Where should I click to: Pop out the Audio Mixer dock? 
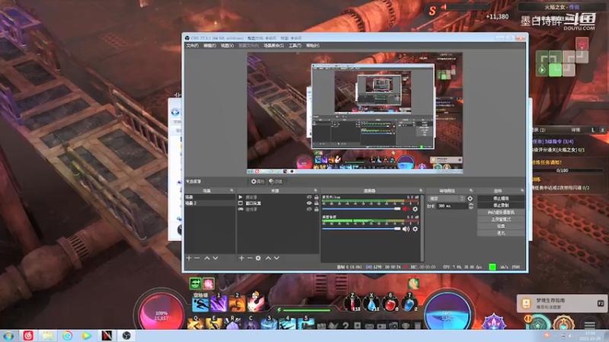coord(421,191)
